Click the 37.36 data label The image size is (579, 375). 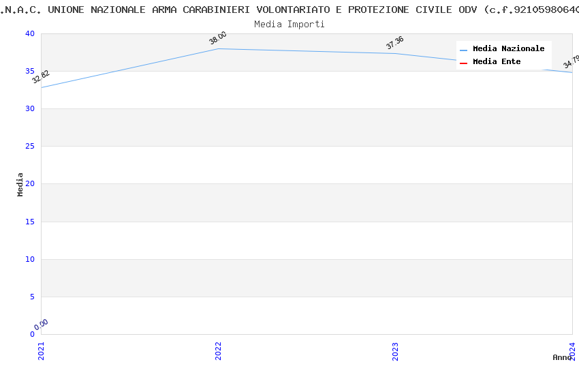click(395, 43)
